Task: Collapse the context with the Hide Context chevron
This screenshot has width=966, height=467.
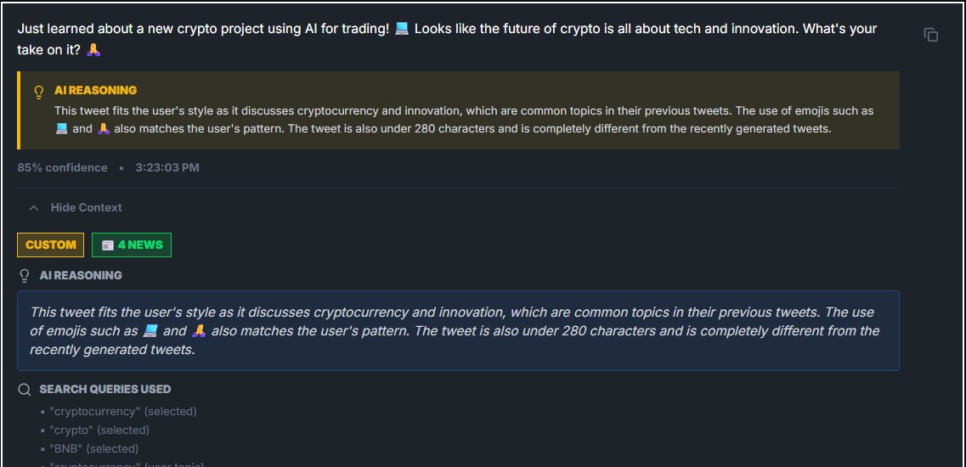Action: (x=33, y=208)
